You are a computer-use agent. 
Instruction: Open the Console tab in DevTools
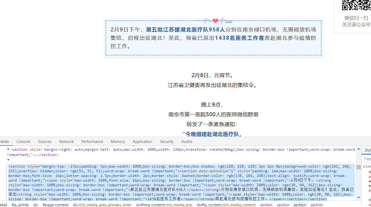pos(23,142)
